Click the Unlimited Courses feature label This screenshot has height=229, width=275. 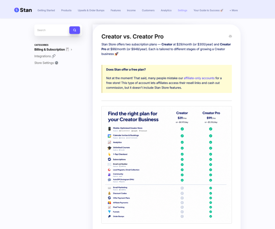(x=121, y=147)
